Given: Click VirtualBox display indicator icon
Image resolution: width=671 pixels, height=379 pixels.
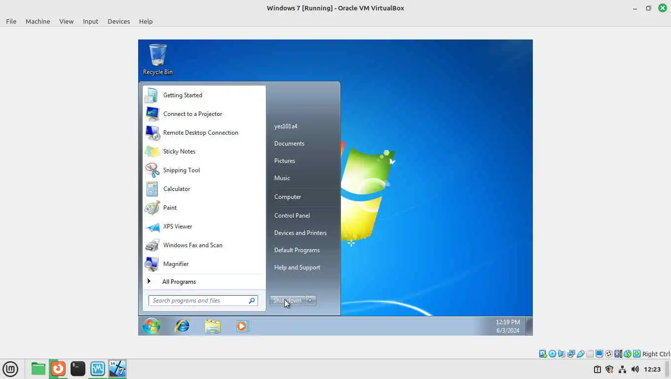Looking at the screenshot, I should click(599, 354).
